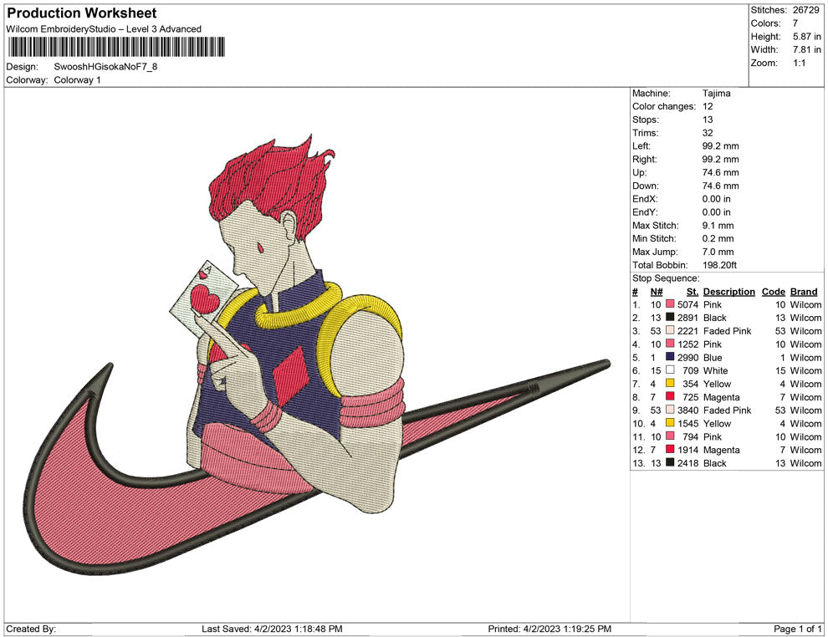Click the 'Brand' column header

point(804,291)
